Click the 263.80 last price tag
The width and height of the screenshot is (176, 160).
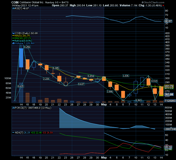(169, 94)
